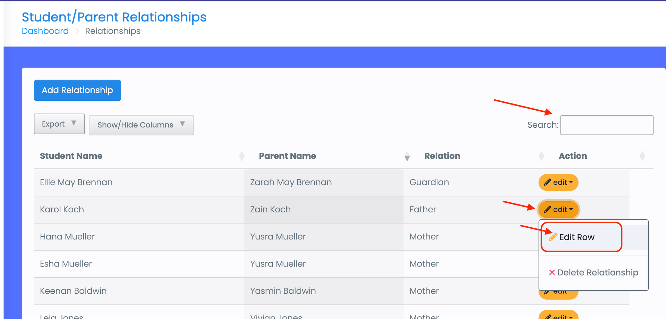Click the highlighted edit button for Karol Koch
This screenshot has width=666, height=319.
(x=558, y=209)
